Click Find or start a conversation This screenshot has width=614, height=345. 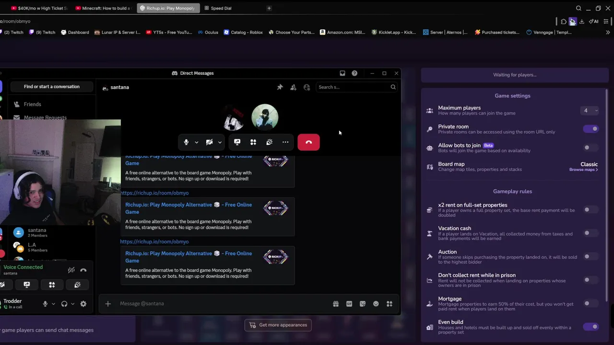pyautogui.click(x=52, y=87)
